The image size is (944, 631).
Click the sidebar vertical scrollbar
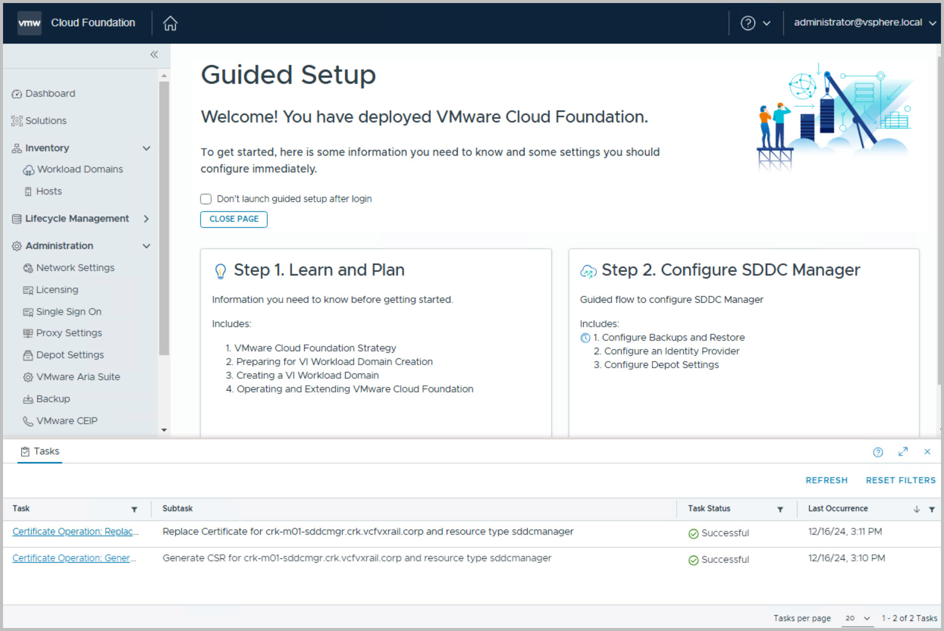164,218
